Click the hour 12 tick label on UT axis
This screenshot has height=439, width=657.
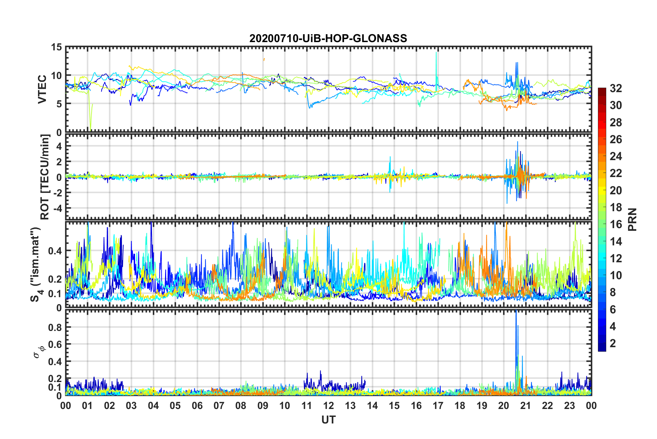pyautogui.click(x=328, y=406)
